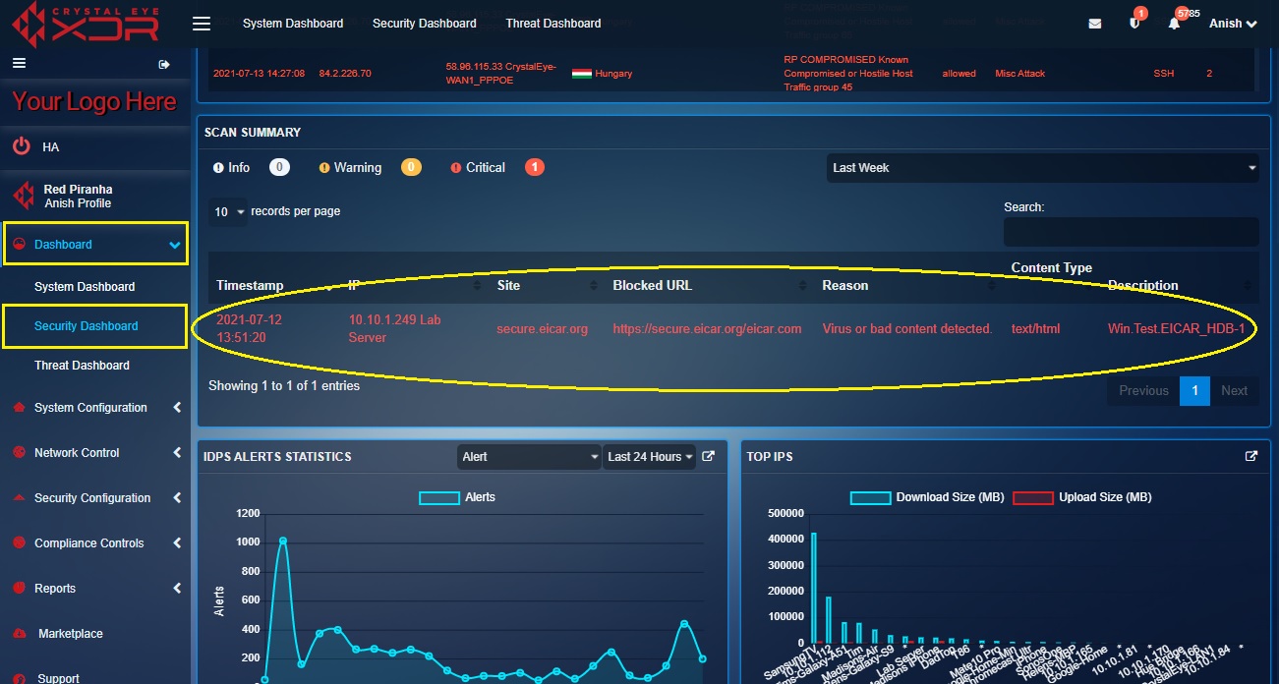1279x684 pixels.
Task: Click the Marketplace icon
Action: 19,633
